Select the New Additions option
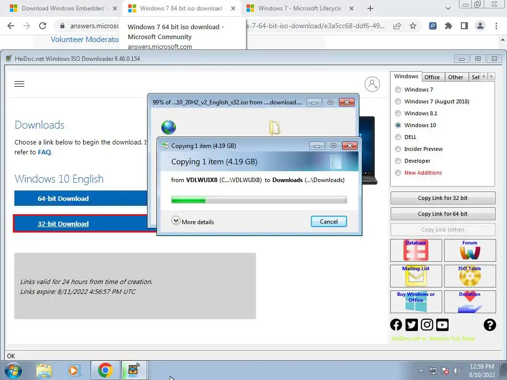Screen dimensions: 507x380 (x=398, y=173)
